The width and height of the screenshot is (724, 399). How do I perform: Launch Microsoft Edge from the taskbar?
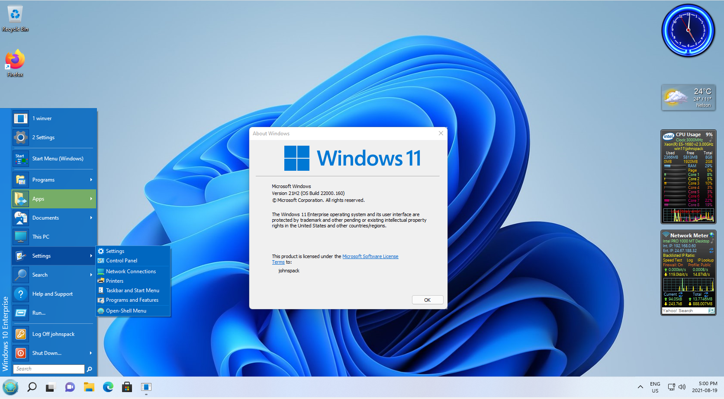click(x=108, y=387)
